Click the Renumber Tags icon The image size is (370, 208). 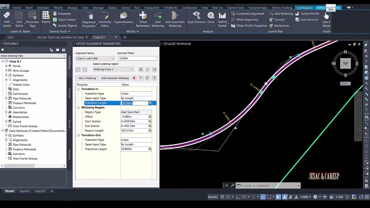coord(32,19)
